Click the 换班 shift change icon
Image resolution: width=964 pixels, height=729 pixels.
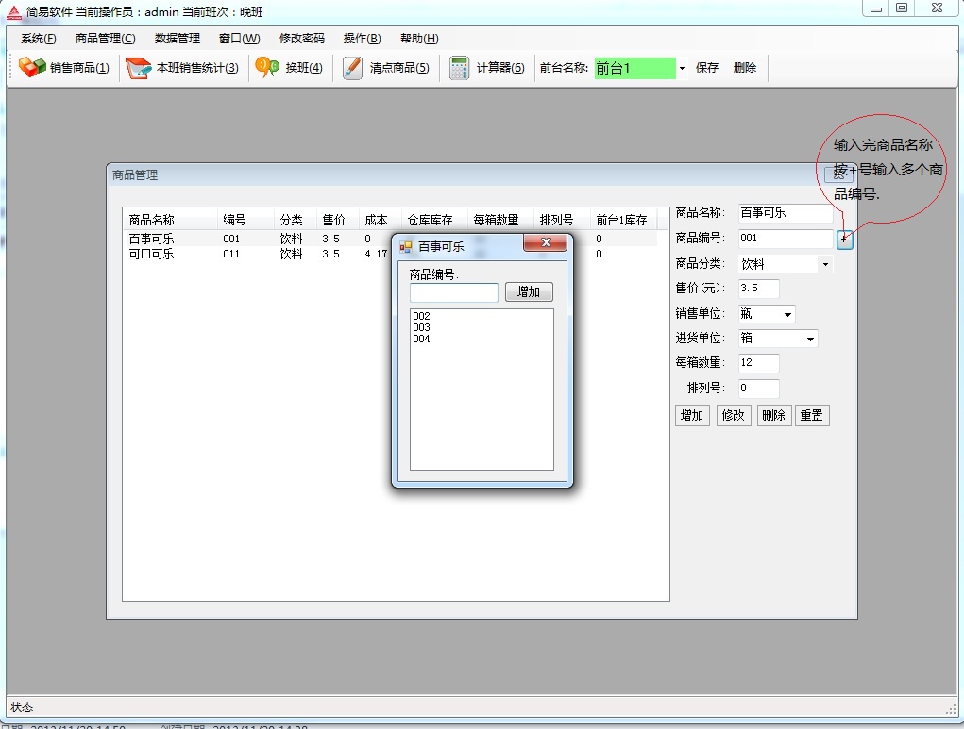[x=268, y=68]
